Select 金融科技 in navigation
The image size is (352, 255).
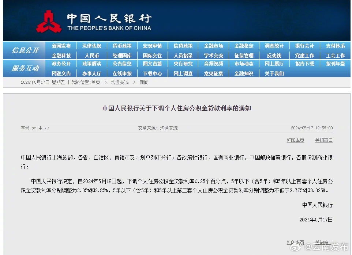[61, 55]
